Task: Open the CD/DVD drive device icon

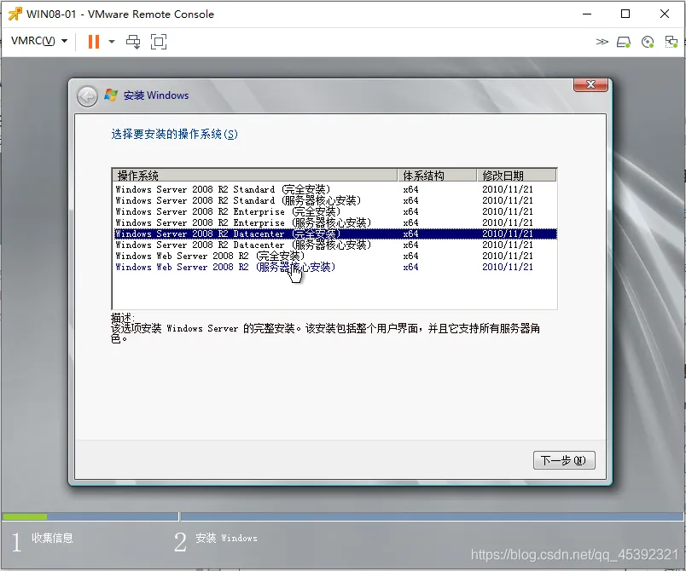Action: (x=648, y=42)
